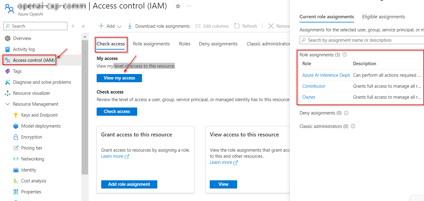This screenshot has width=424, height=201.
Task: Click the 'Can perform all actions required' description
Action: pos(387,75)
